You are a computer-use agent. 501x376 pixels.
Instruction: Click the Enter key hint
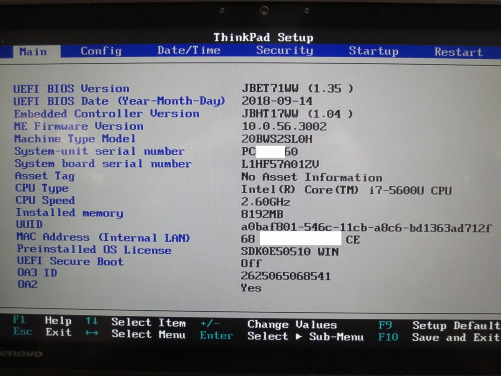(x=216, y=335)
